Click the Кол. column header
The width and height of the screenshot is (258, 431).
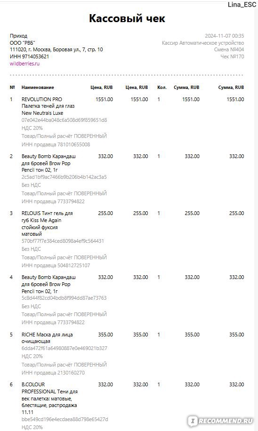pos(162,88)
